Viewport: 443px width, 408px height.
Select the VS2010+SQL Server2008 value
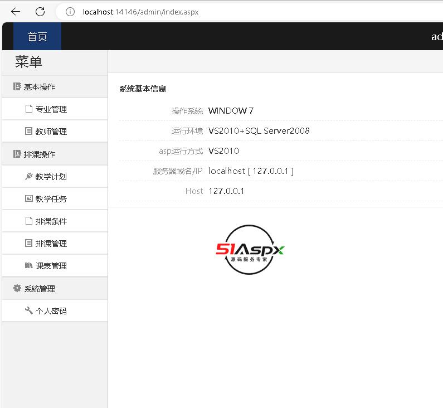pos(259,130)
